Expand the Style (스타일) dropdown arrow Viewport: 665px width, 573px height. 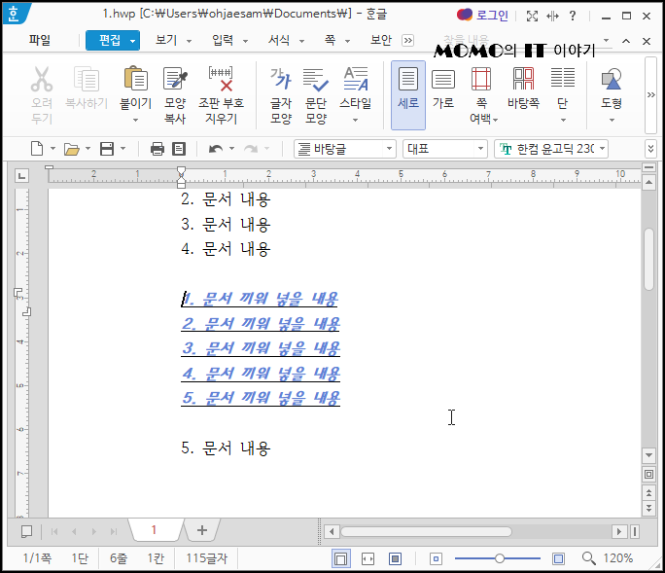click(x=356, y=120)
